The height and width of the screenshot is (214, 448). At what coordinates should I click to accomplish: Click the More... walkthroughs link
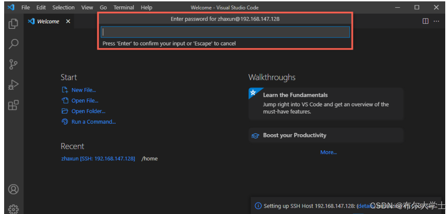[x=329, y=152]
